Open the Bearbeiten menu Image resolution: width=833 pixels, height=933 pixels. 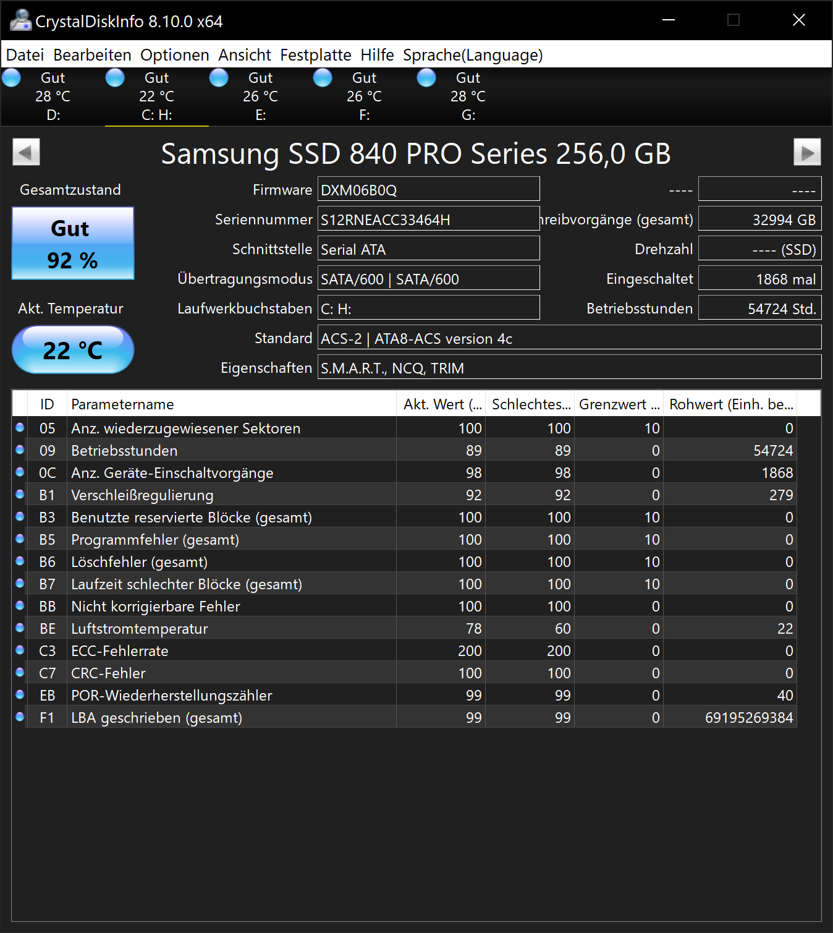tap(92, 55)
